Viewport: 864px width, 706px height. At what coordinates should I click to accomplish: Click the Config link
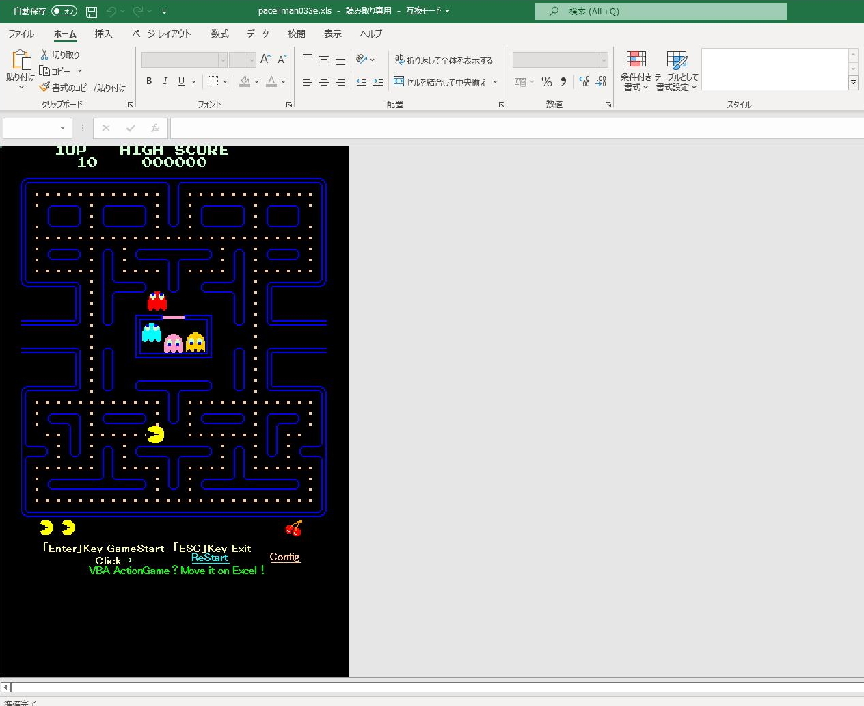284,557
